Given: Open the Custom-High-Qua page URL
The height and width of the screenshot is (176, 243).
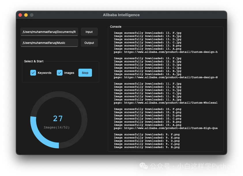Looking at the screenshot, I should [165, 128].
